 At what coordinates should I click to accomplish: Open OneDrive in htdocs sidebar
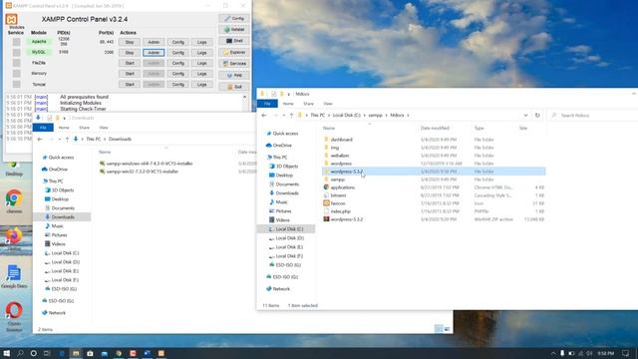coord(282,146)
